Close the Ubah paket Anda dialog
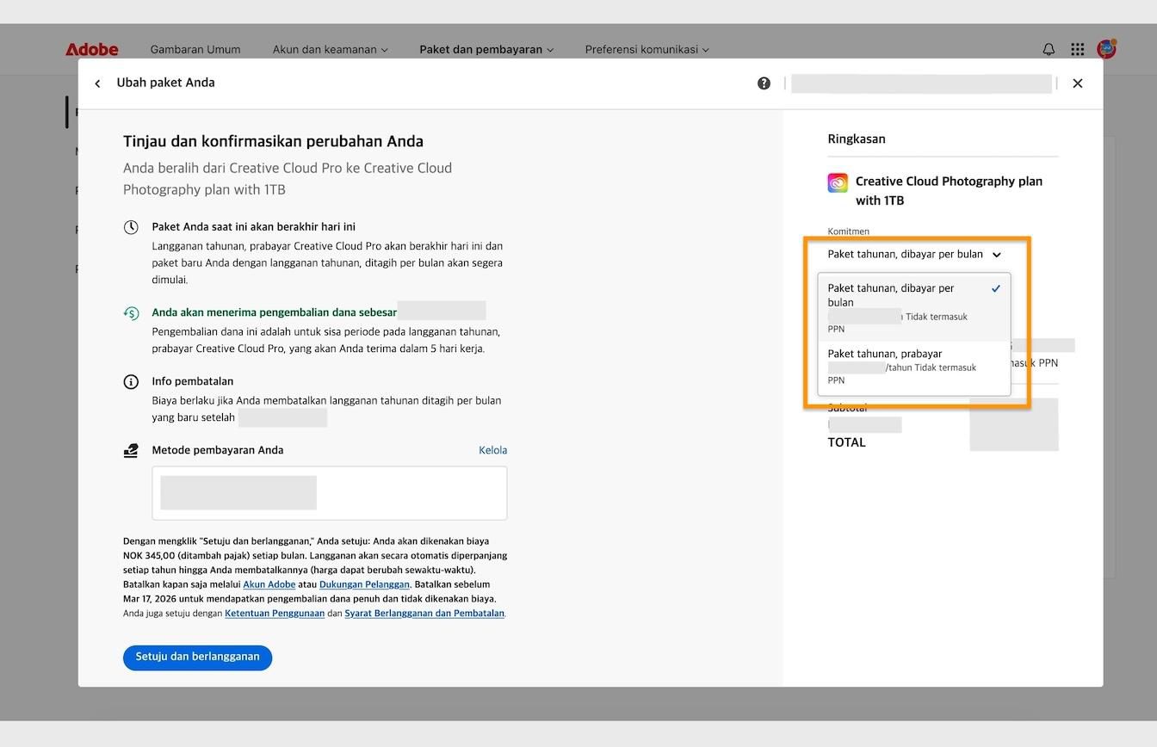The width and height of the screenshot is (1157, 747). (1077, 83)
